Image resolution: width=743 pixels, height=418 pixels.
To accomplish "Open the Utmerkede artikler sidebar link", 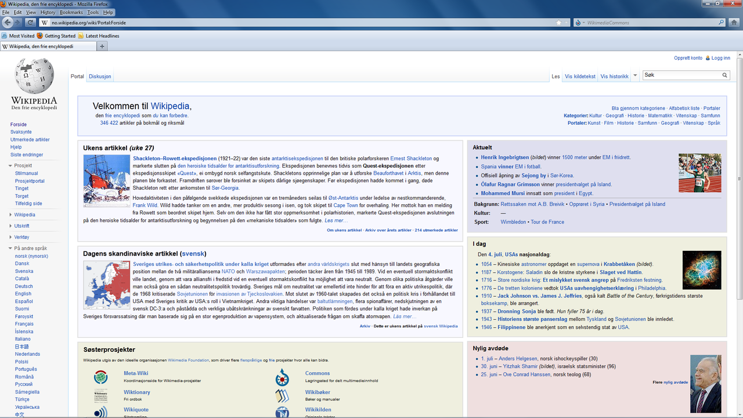I will (x=30, y=140).
